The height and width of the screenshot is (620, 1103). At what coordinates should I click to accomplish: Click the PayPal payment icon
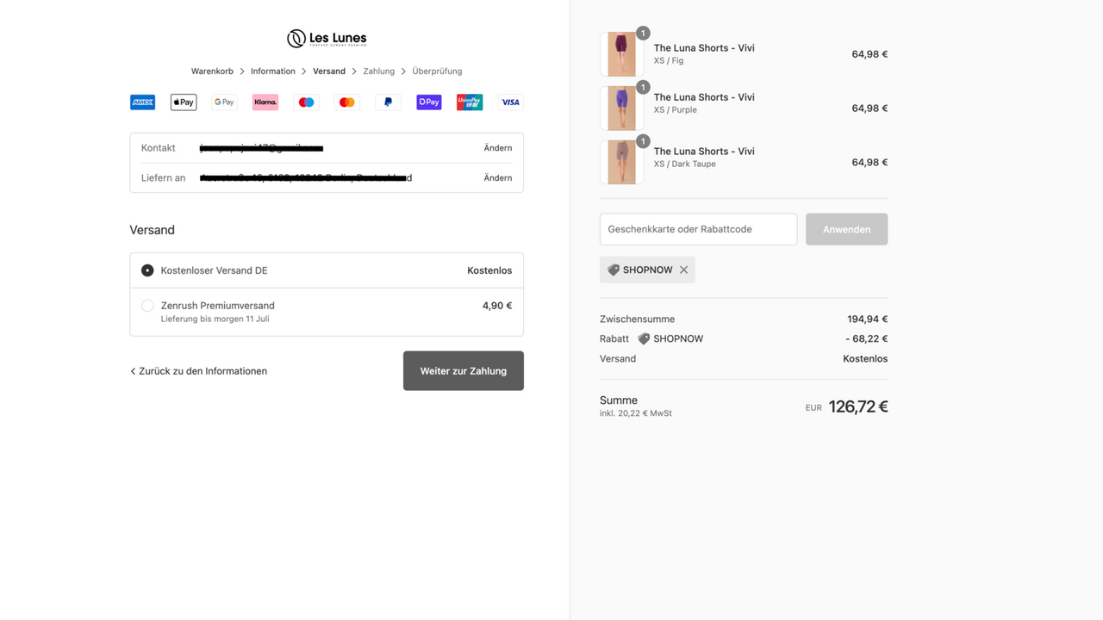pyautogui.click(x=388, y=102)
